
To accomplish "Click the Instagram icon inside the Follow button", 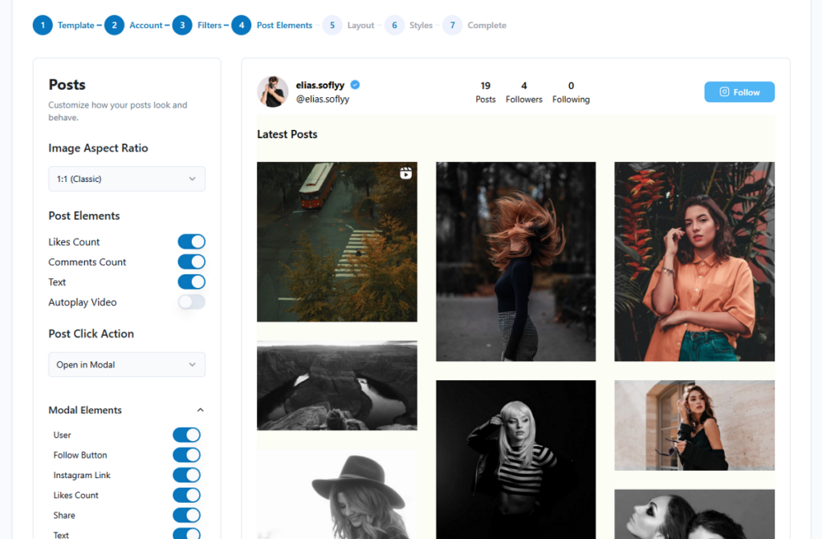I will (x=725, y=91).
